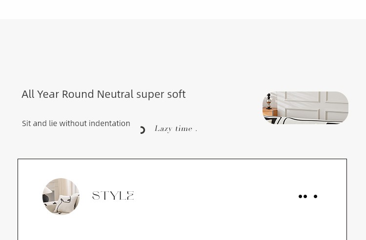Image resolution: width=366 pixels, height=240 pixels.
Task: Click the black-striped bedding in banner image
Action: (x=304, y=121)
